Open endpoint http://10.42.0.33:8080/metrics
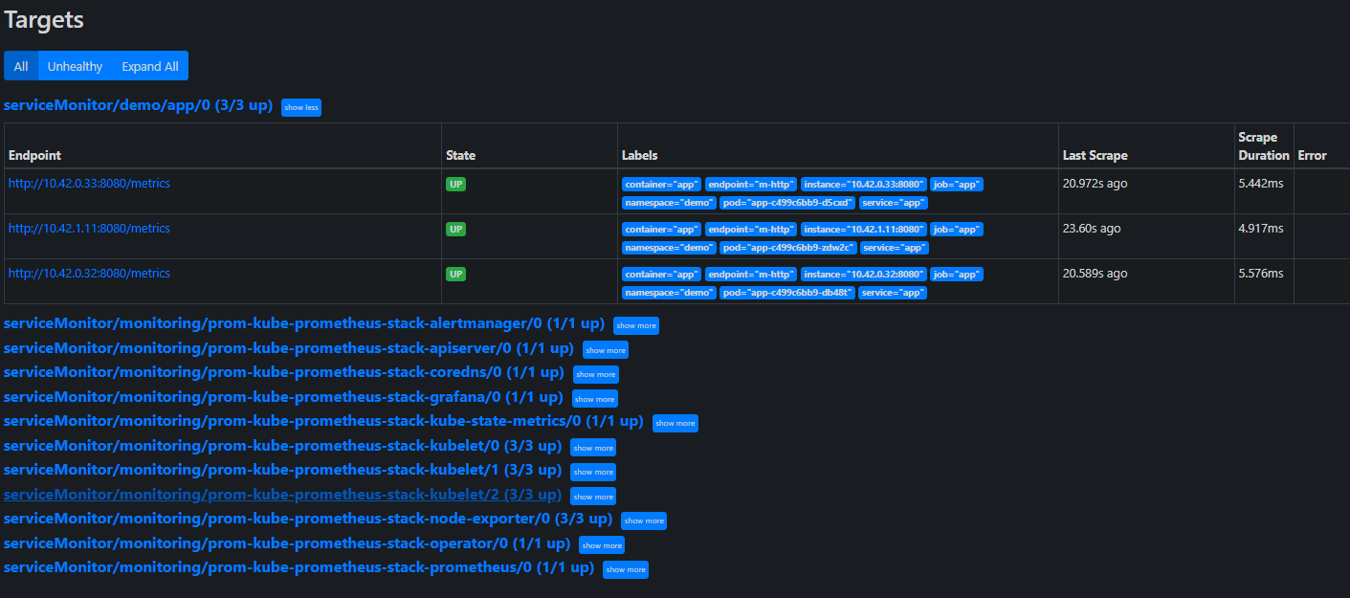 click(89, 183)
